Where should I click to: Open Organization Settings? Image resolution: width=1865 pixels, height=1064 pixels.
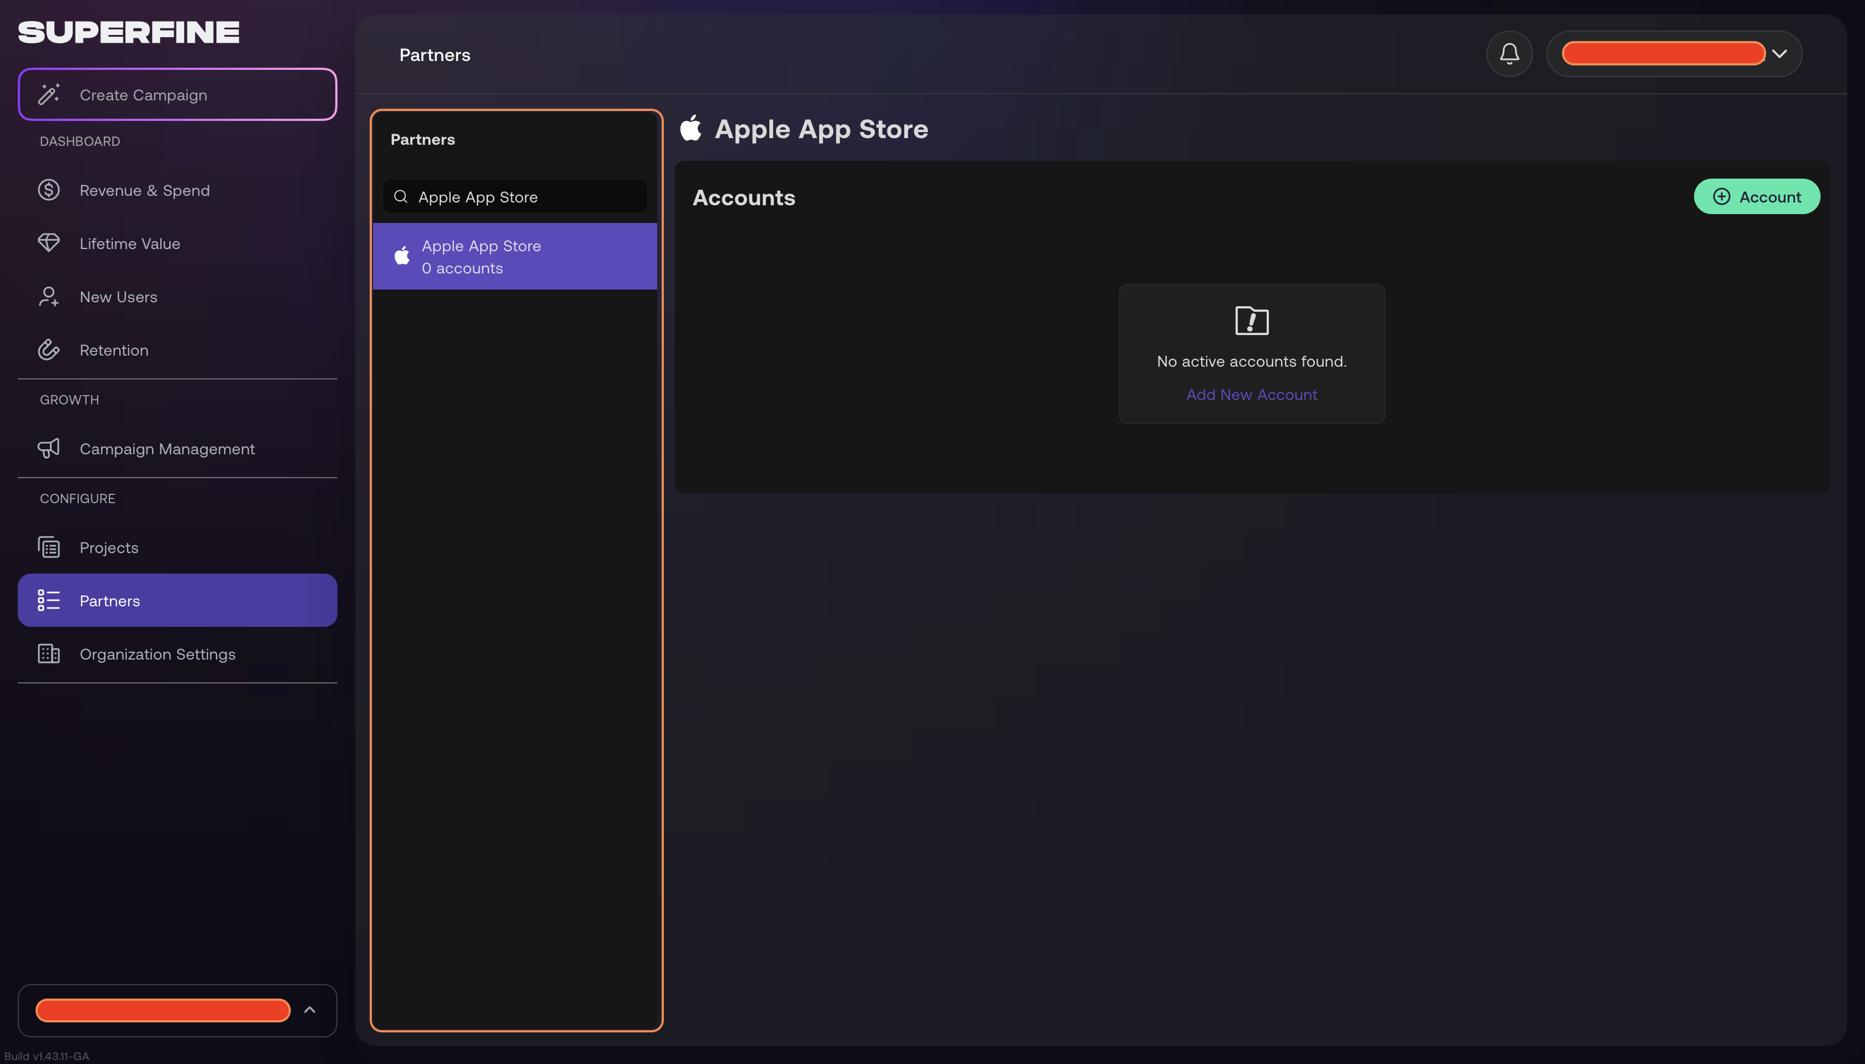[178, 654]
